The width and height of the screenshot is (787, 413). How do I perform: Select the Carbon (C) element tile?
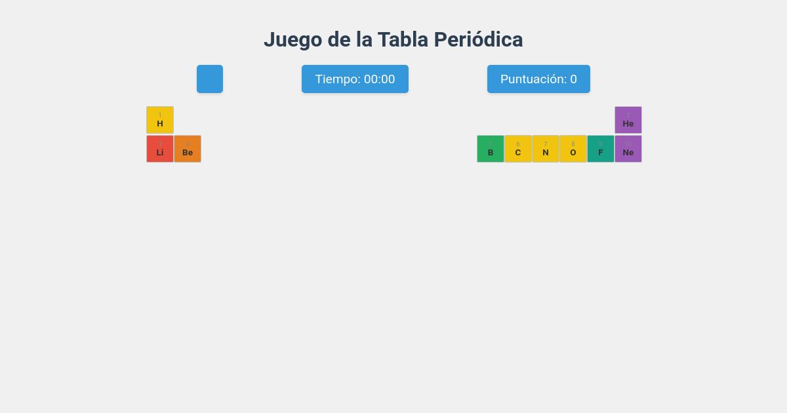518,149
